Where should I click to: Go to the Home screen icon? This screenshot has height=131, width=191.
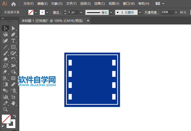[14, 4]
